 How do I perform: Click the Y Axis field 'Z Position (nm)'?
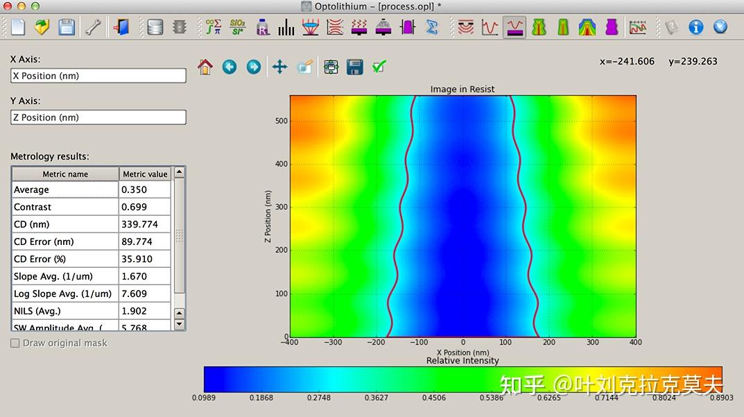click(x=98, y=117)
